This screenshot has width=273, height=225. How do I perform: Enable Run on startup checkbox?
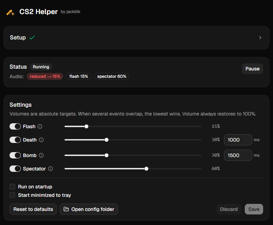click(x=12, y=187)
